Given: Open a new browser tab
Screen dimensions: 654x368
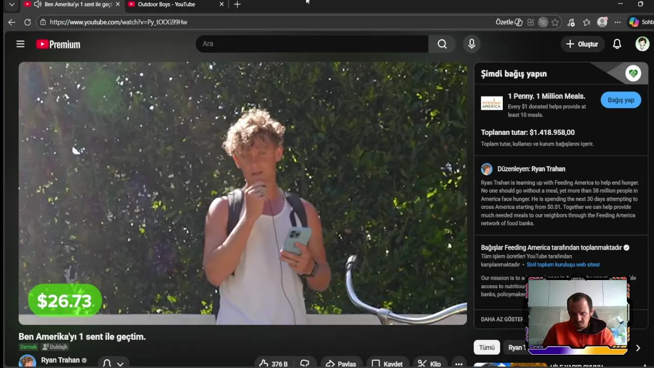Looking at the screenshot, I should (x=237, y=4).
